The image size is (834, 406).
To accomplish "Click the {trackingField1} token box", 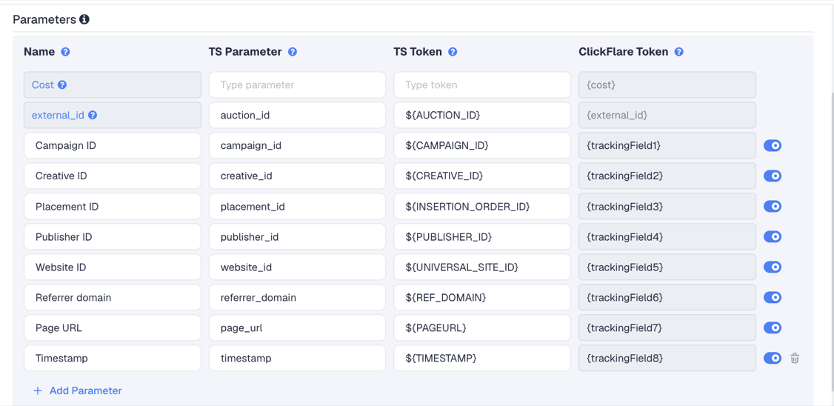I will tap(667, 146).
